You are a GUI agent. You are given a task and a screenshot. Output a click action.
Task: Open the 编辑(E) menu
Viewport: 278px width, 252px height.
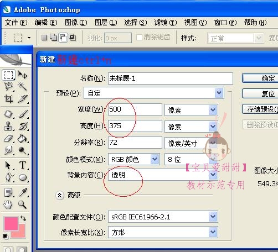pyautogui.click(x=46, y=23)
